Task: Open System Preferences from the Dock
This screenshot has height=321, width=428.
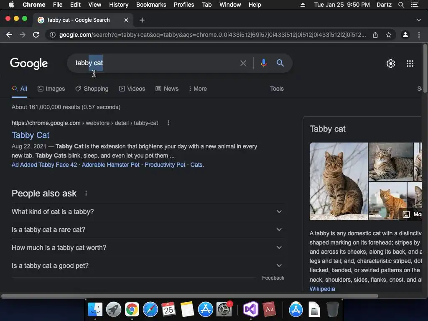Action: click(x=224, y=309)
